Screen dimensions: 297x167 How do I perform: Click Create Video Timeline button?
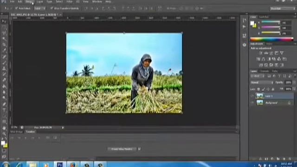[x=122, y=149]
